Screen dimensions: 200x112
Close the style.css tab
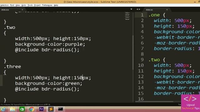coord(167,10)
